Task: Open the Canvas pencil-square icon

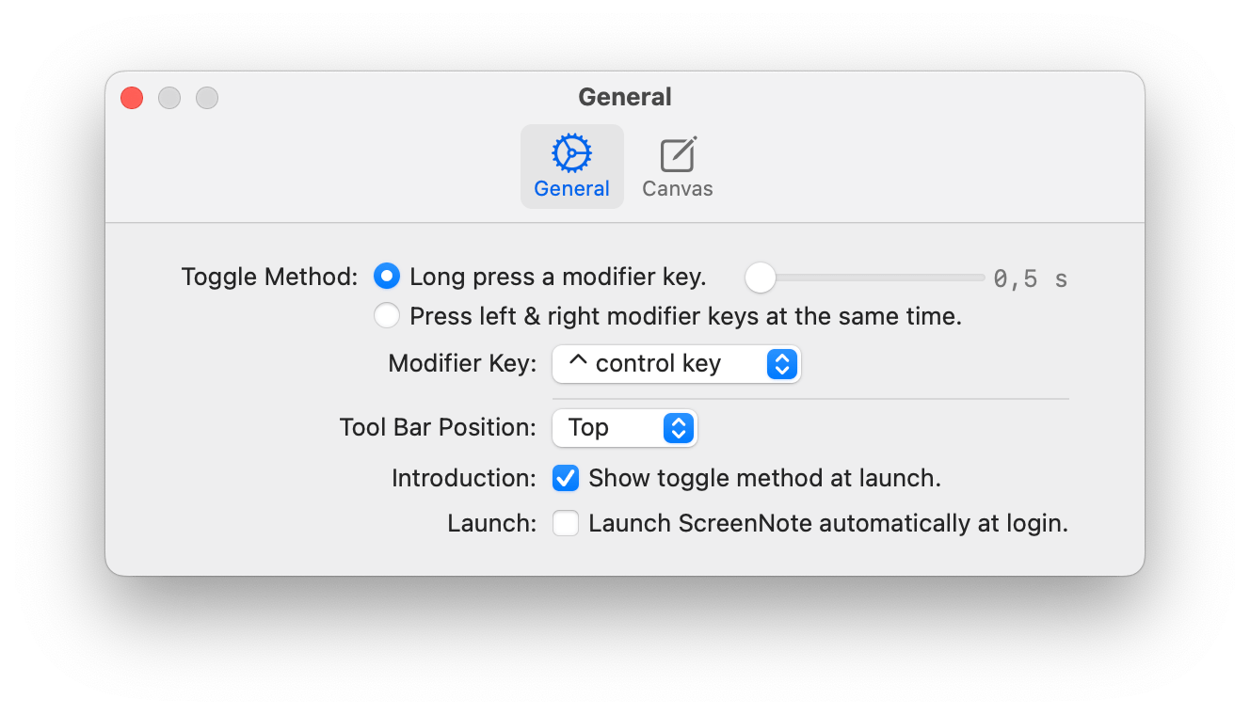Action: pyautogui.click(x=678, y=154)
